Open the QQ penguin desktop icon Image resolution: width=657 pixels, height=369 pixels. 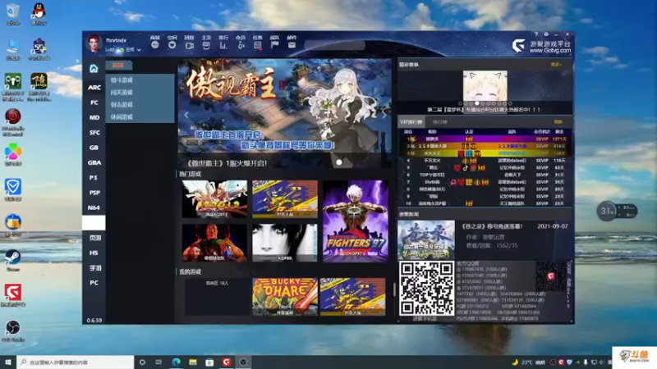point(39,14)
